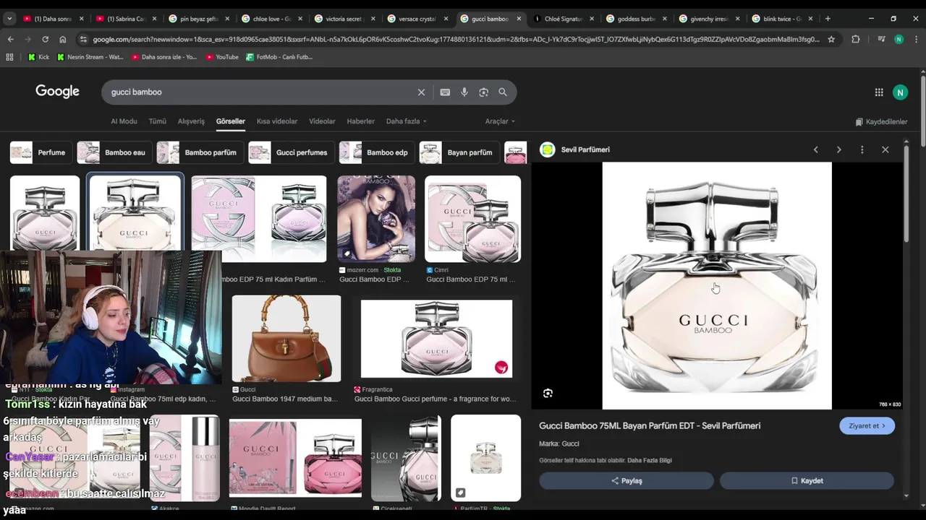Image resolution: width=926 pixels, height=520 pixels.
Task: Open the preview panel three-dot menu
Action: pos(862,149)
